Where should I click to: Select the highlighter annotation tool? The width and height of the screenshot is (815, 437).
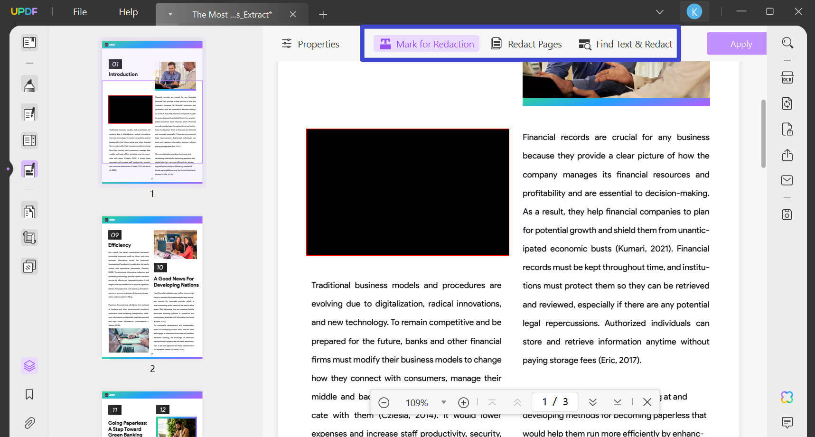[29, 84]
